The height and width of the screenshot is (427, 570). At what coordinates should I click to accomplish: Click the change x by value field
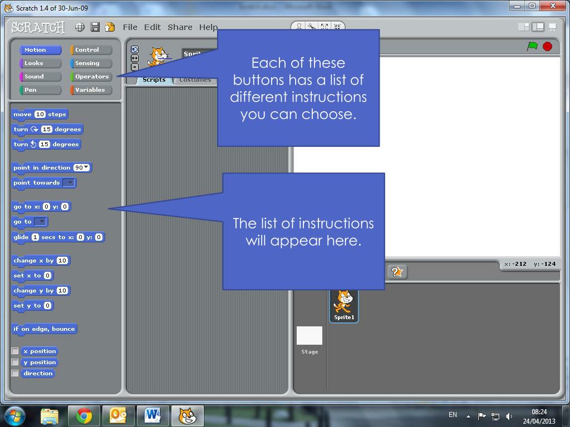[x=62, y=260]
